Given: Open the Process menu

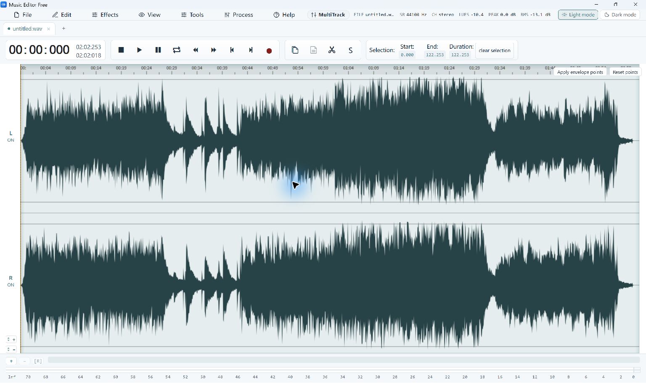Looking at the screenshot, I should [x=239, y=15].
